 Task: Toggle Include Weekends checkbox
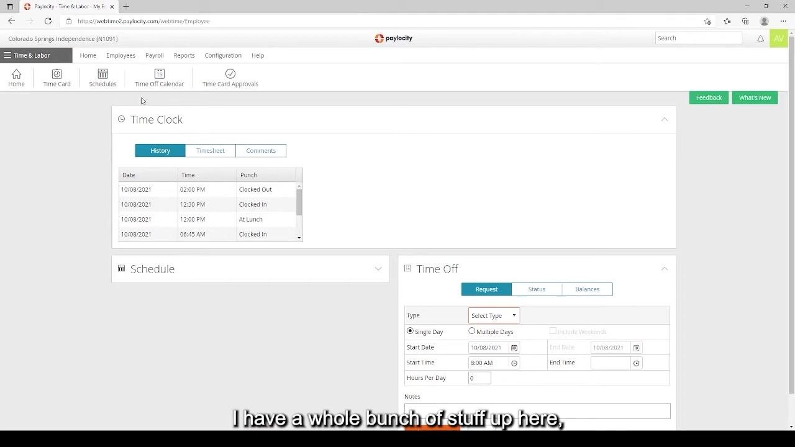pos(553,331)
